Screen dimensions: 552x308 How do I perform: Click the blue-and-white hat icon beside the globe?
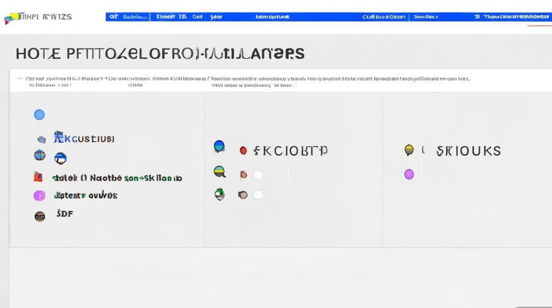click(x=60, y=158)
